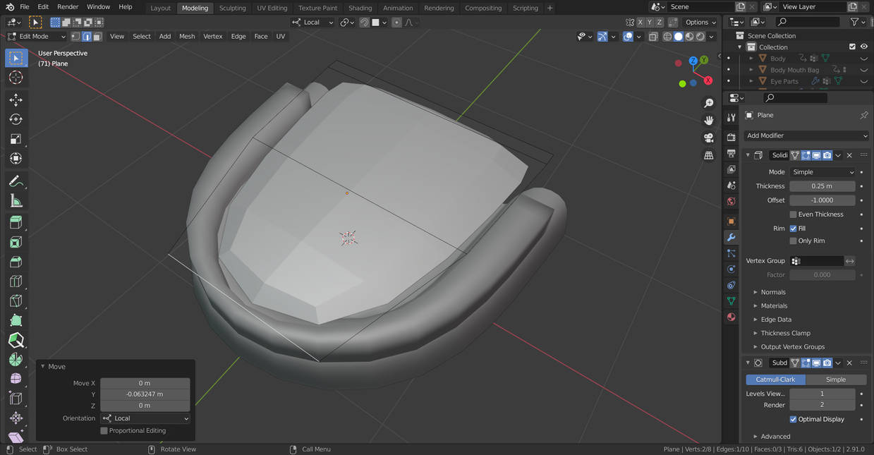
Task: Expand the Normals section
Action: coord(773,292)
